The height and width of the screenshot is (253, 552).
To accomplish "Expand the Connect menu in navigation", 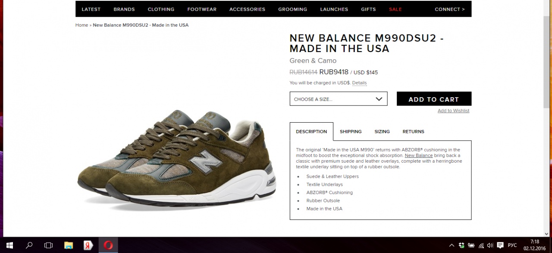I will pyautogui.click(x=450, y=9).
